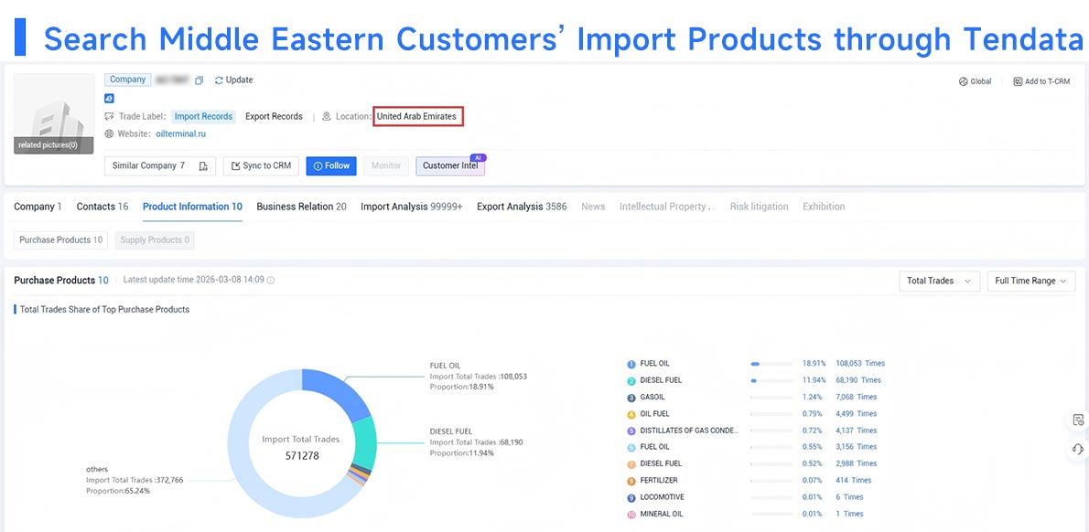Copy the company name via copy icon
Screen dimensions: 1089x532
199,80
